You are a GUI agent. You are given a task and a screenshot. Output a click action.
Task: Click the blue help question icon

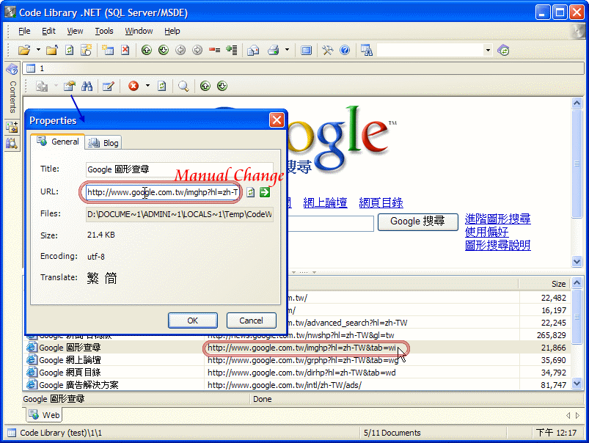(x=345, y=50)
